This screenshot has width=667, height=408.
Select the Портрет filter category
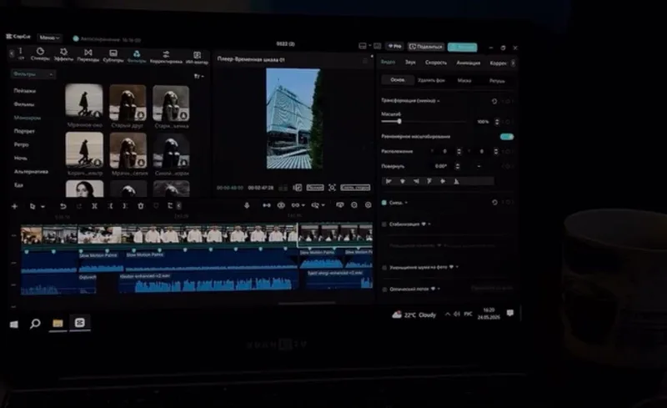coord(24,131)
